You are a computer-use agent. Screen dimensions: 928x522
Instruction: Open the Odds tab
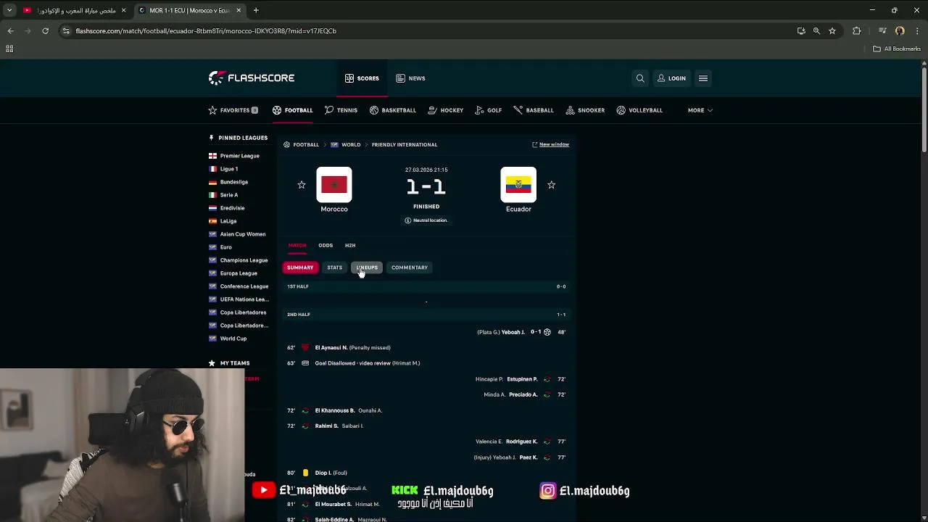[326, 245]
